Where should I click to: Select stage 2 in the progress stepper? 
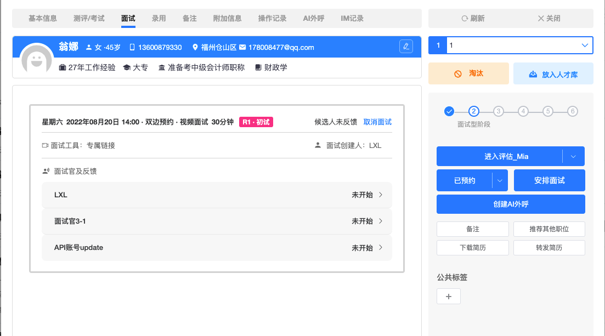coord(473,111)
